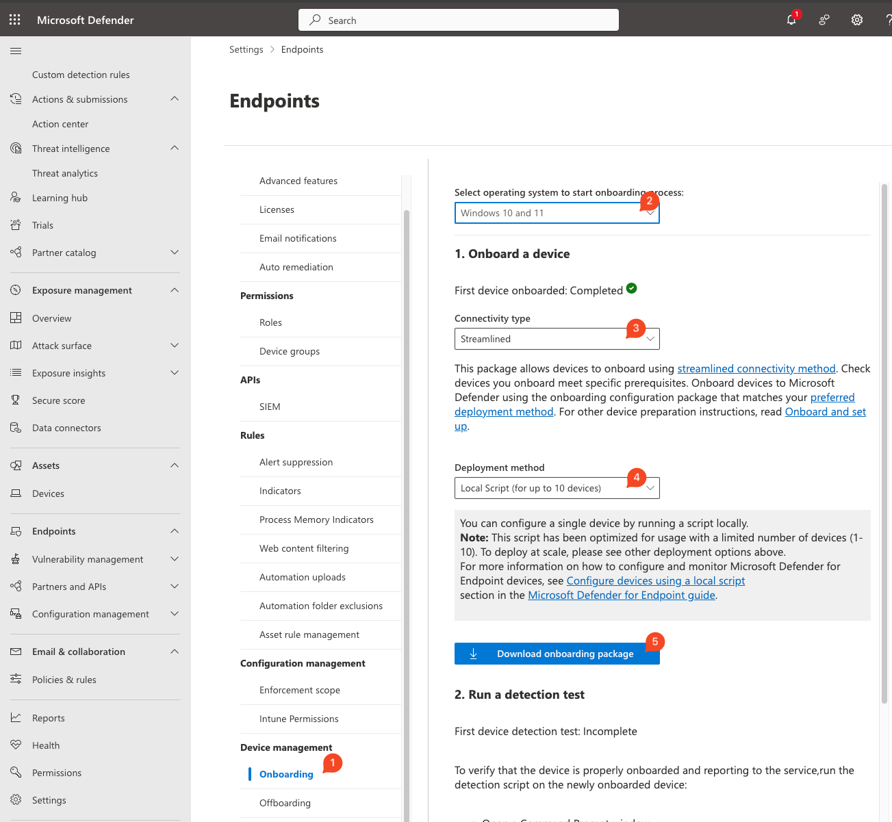Collapse navigation pane with hamburger icon
The width and height of the screenshot is (892, 822).
pyautogui.click(x=15, y=50)
